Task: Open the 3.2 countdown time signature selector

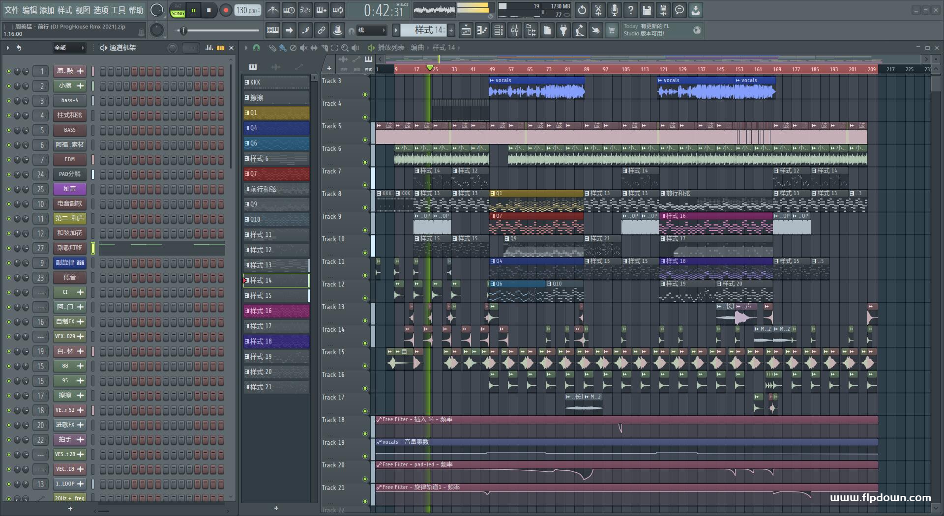Action: [x=305, y=10]
